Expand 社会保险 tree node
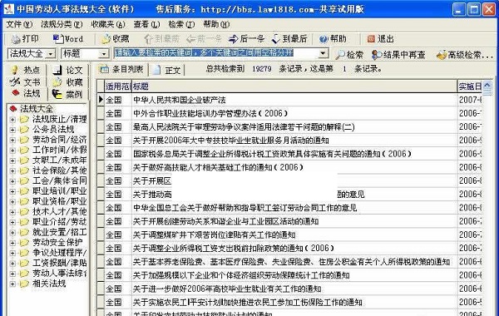Screen dimensions: 499x316 12,170
